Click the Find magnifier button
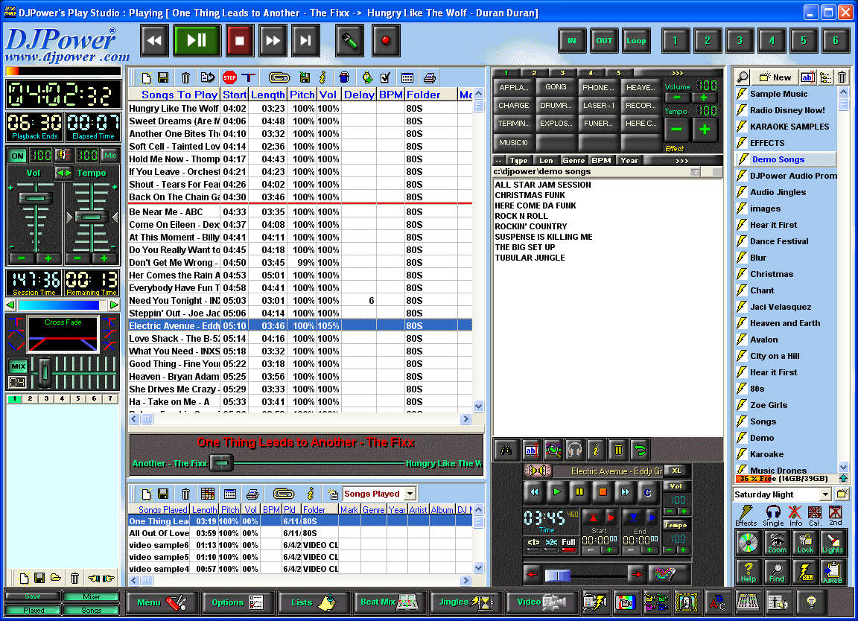 (777, 571)
